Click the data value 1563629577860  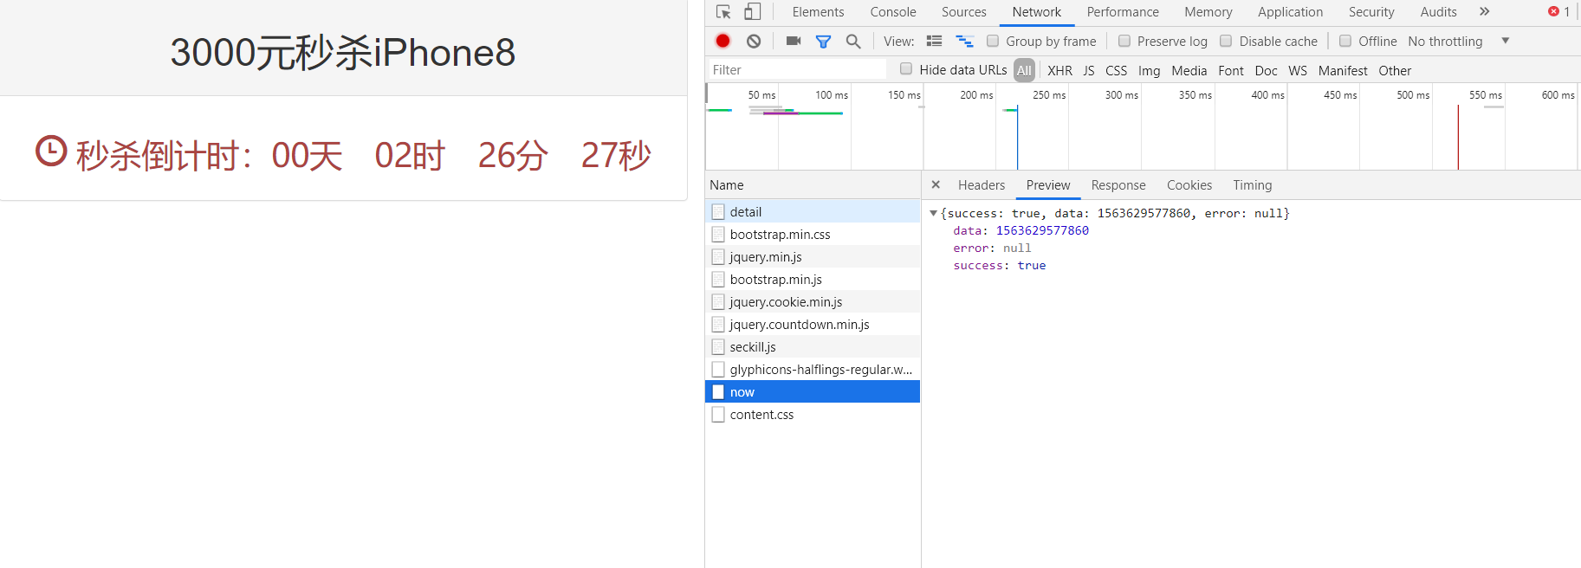(1042, 230)
